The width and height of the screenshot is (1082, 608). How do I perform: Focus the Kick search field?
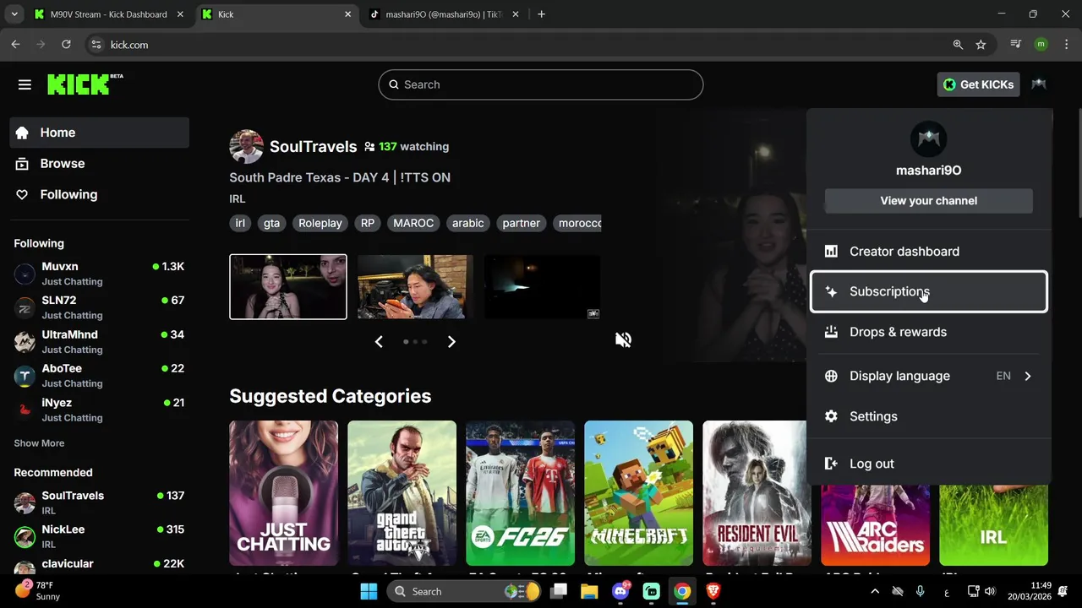pyautogui.click(x=541, y=84)
